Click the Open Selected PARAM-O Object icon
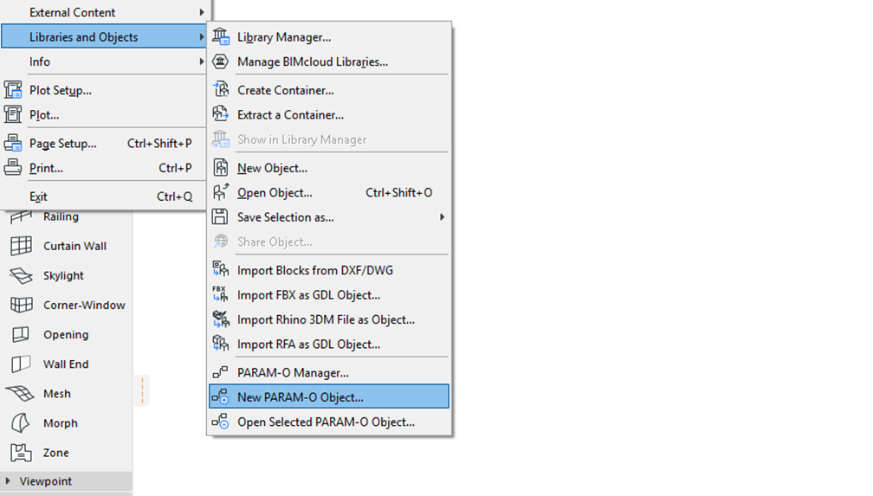Viewport: 873px width, 496px height. 221,422
